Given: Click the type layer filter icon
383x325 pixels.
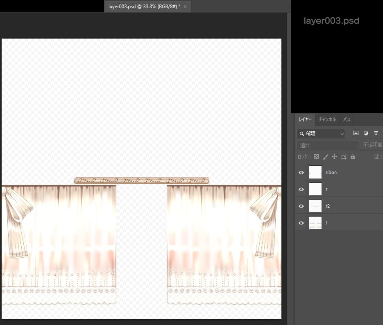Looking at the screenshot, I should [x=376, y=133].
